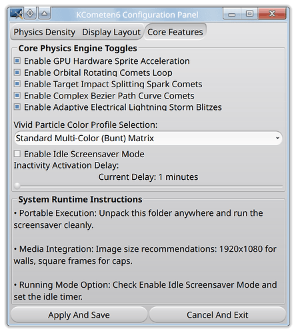Click Cancel And Exit button
The image size is (296, 333).
(217, 315)
